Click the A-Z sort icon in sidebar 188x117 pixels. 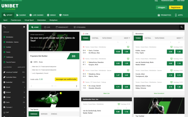pyautogui.click(x=4, y=27)
